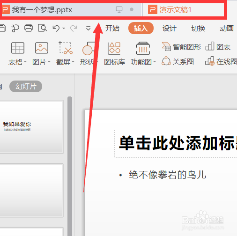Click the save as PDF toolbar icon

pyautogui.click(x=15, y=28)
